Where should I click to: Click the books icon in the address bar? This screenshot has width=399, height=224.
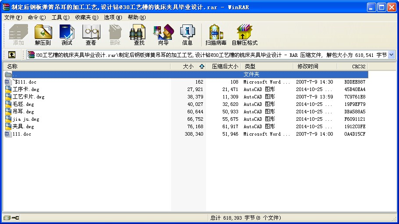click(31, 55)
